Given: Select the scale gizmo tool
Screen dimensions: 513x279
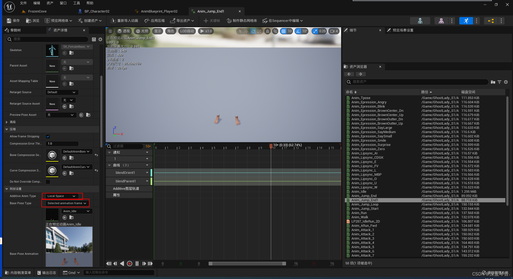Looking at the screenshot, I should coord(259,31).
